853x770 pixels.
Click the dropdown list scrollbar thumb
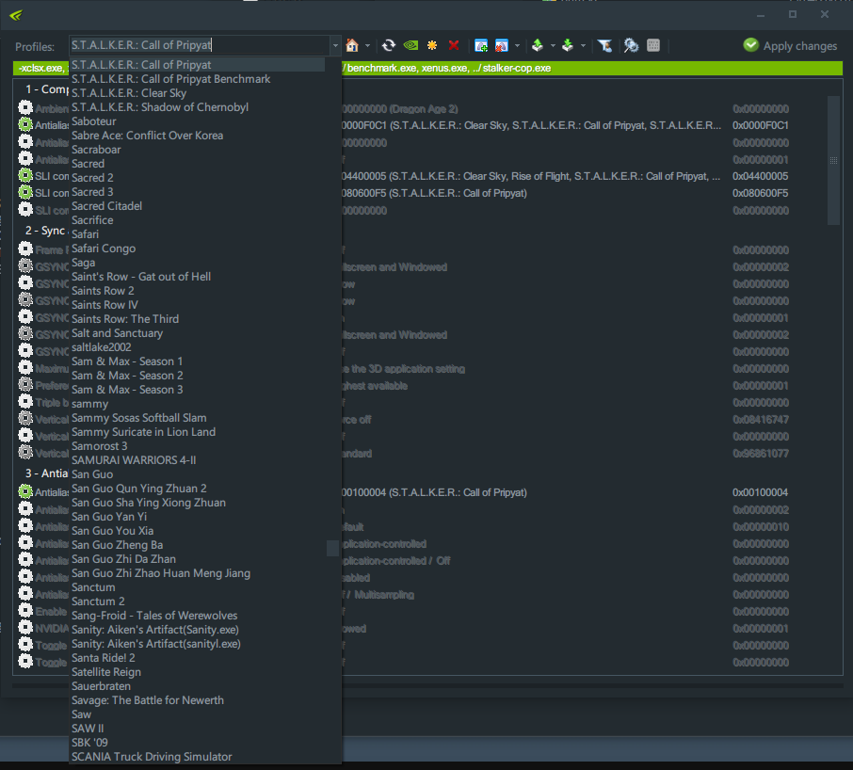click(x=332, y=548)
